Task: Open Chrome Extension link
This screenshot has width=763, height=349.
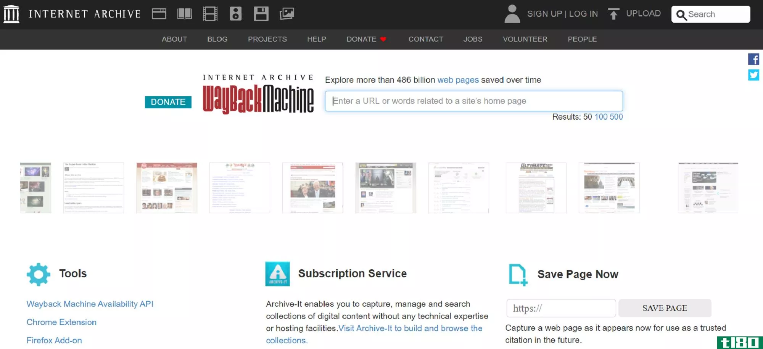Action: [61, 322]
